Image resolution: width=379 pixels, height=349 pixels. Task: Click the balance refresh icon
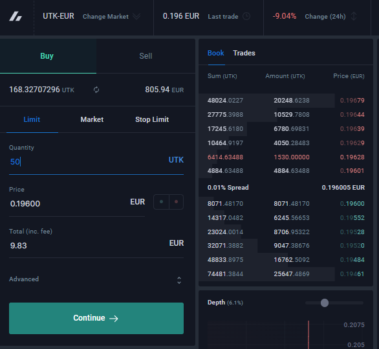coord(96,90)
